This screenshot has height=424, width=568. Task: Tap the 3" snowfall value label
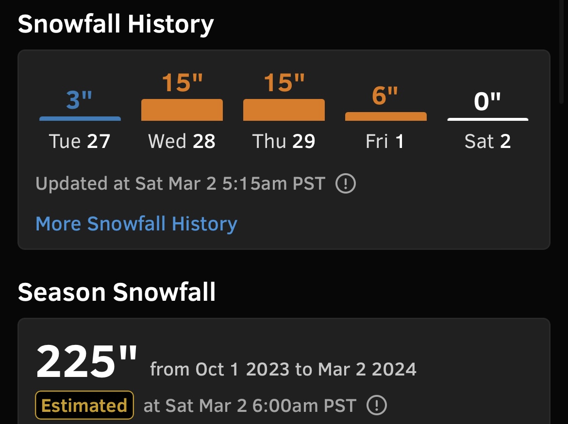point(79,99)
